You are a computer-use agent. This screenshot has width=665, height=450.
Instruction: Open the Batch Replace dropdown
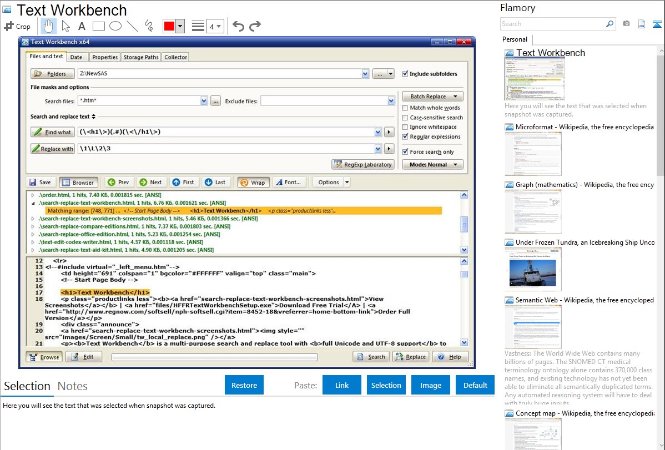tap(432, 97)
